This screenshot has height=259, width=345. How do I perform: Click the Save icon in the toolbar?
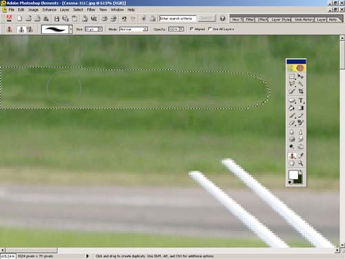(57, 19)
